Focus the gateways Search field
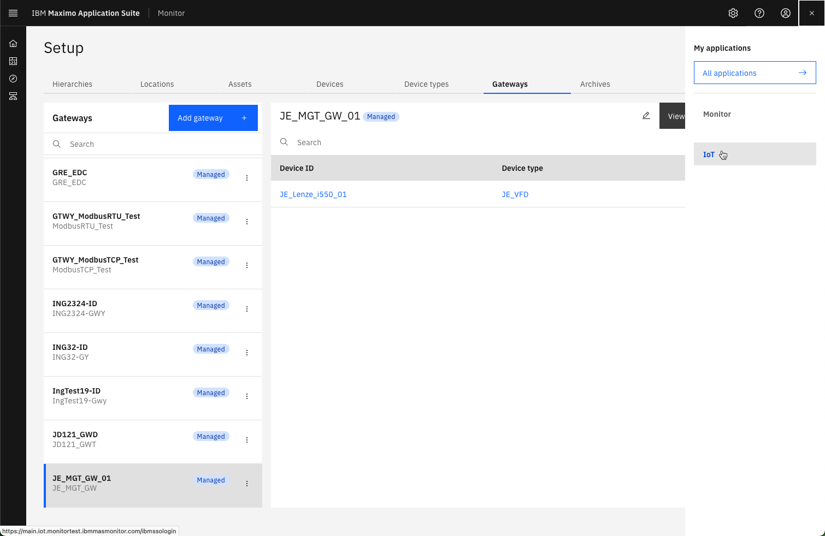The height and width of the screenshot is (536, 825). pos(153,144)
